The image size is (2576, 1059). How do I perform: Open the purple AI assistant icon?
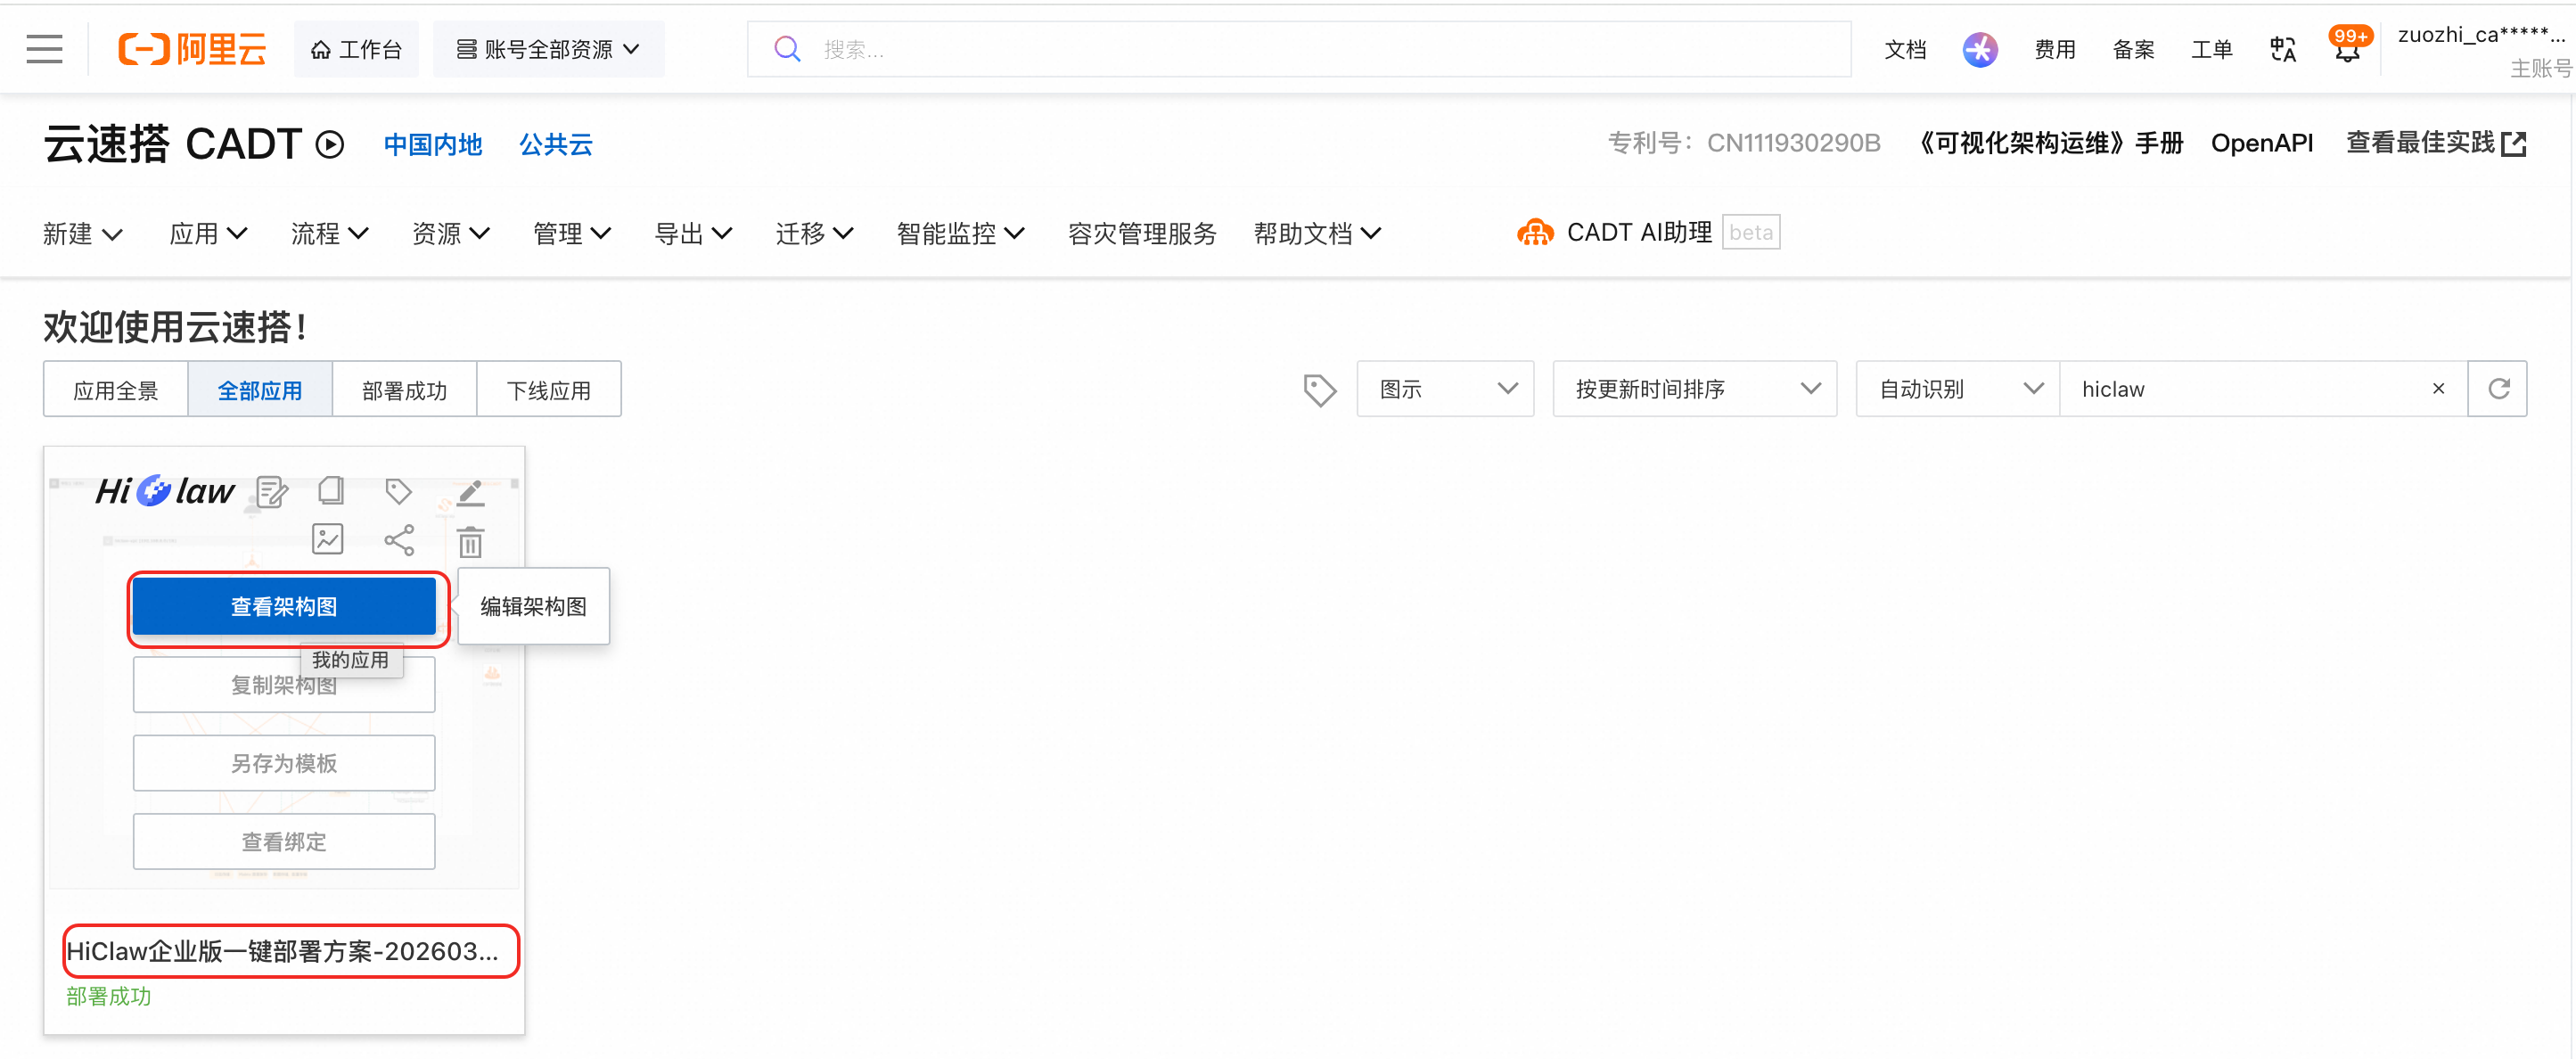pyautogui.click(x=1980, y=49)
